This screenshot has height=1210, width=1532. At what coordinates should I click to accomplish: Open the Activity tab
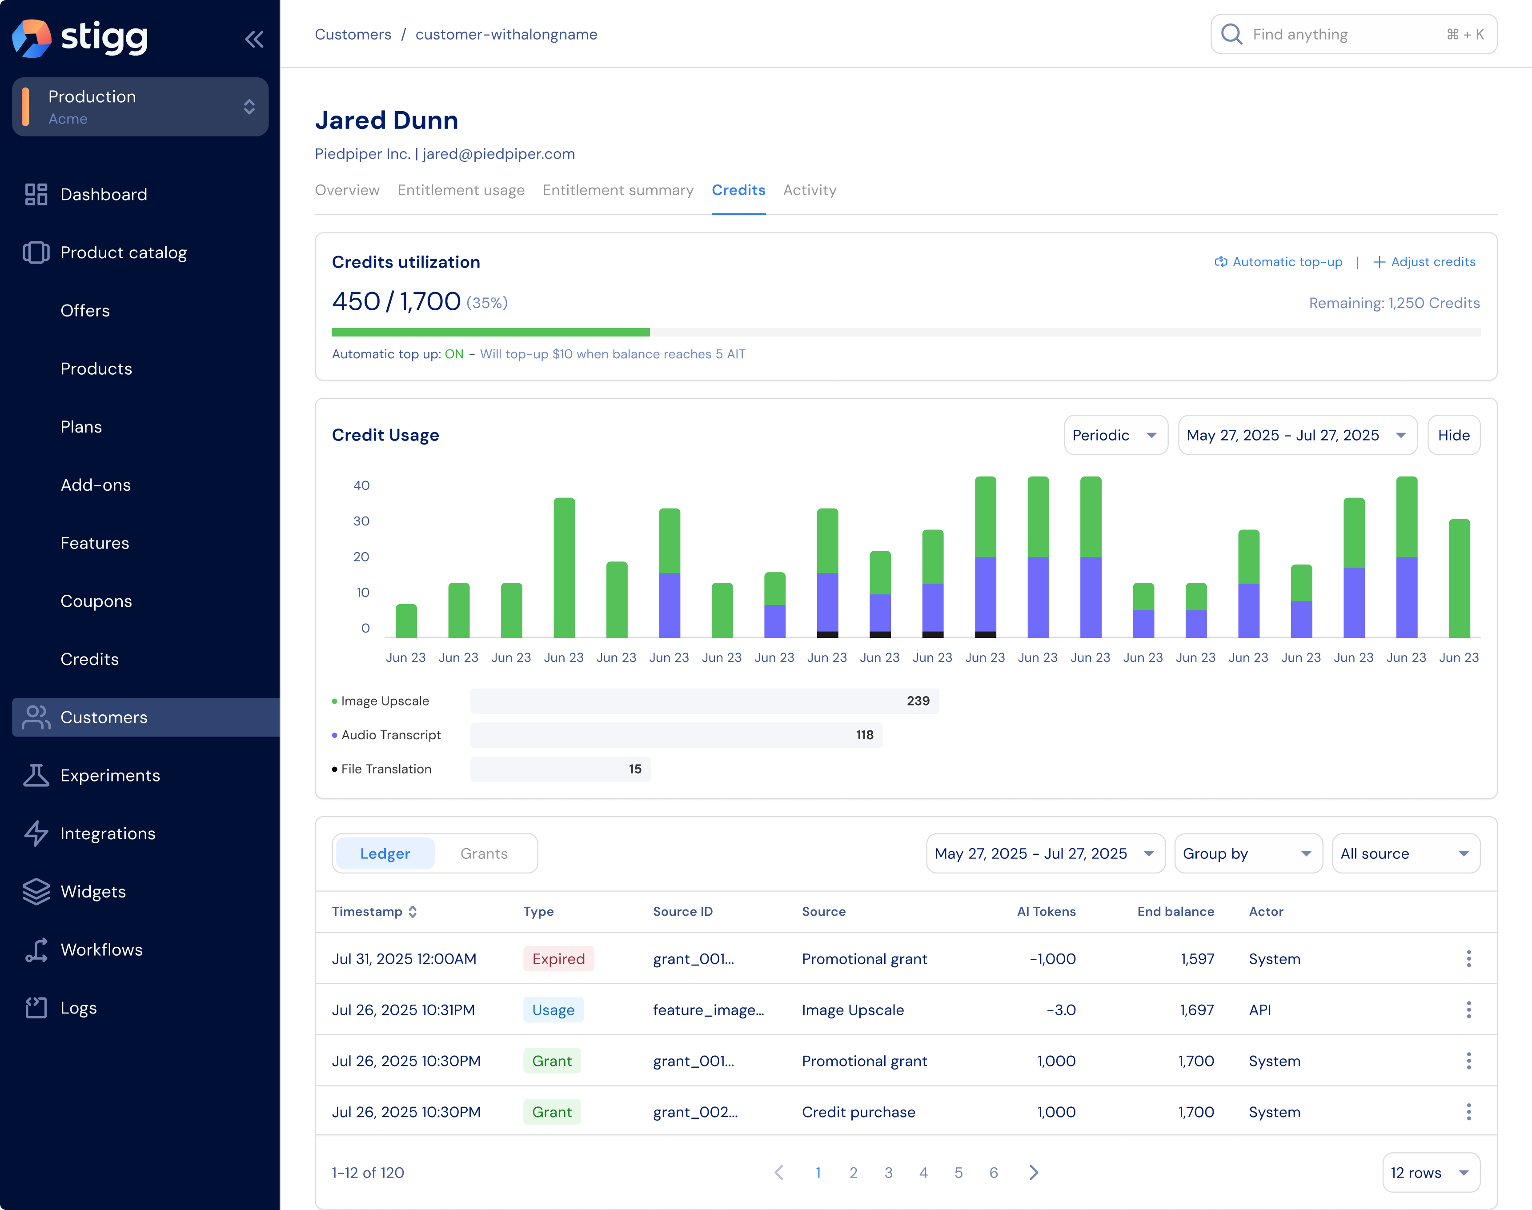[x=810, y=190]
